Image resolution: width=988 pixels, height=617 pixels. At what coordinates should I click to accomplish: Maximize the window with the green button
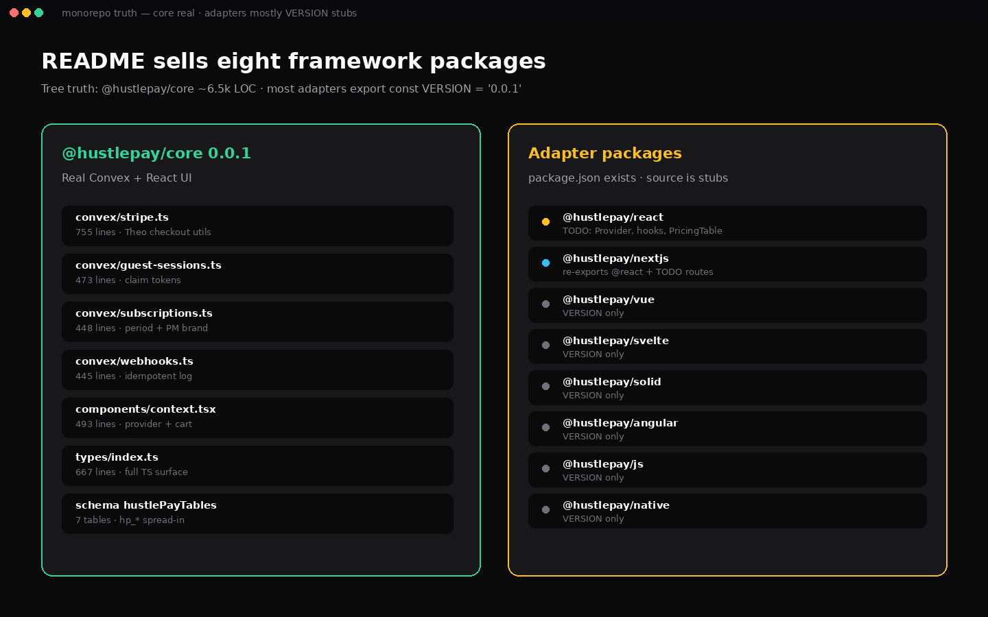[x=38, y=12]
